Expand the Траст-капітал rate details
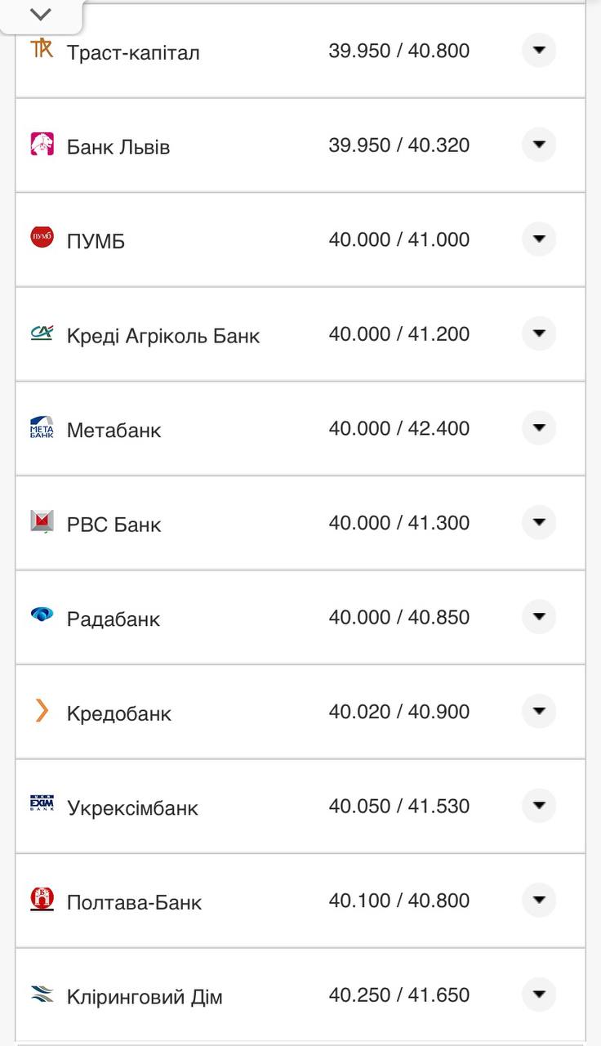Image resolution: width=601 pixels, height=1046 pixels. (x=539, y=51)
